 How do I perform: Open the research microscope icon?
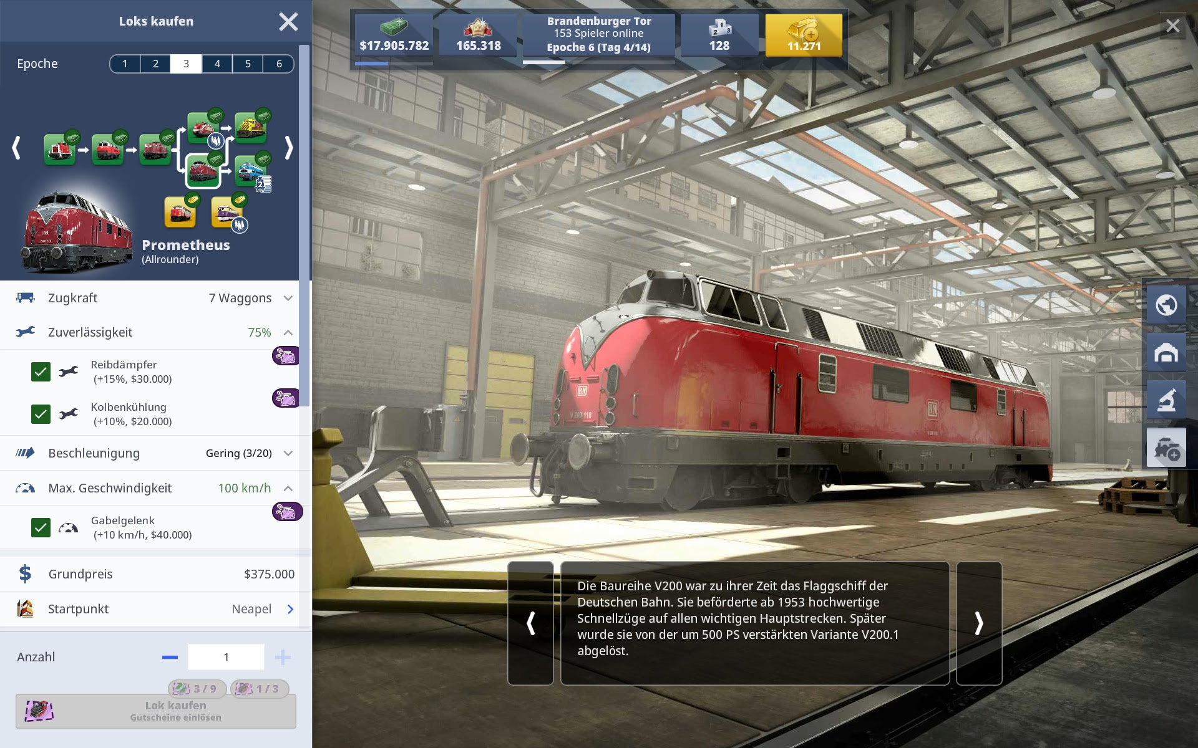[1166, 400]
